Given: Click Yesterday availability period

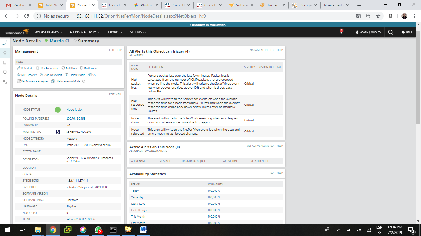Looking at the screenshot, I should [x=137, y=197].
